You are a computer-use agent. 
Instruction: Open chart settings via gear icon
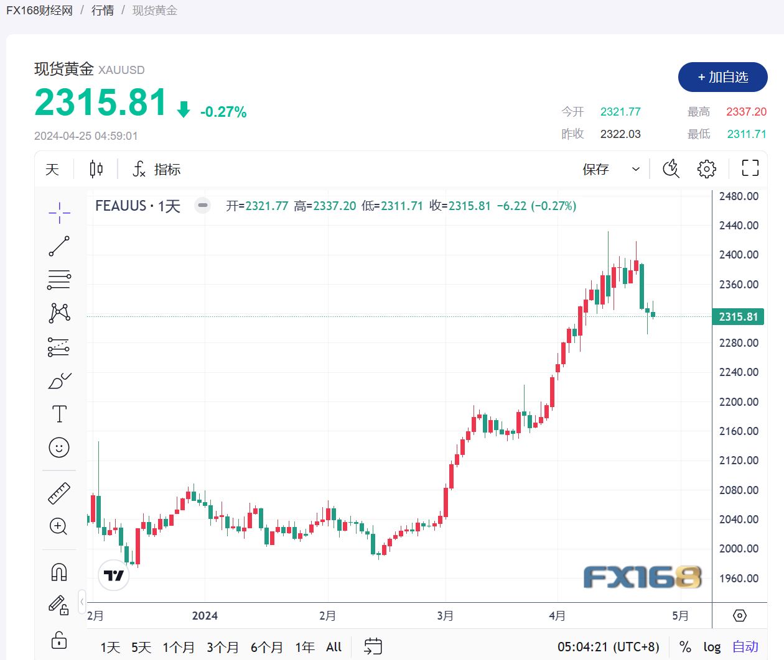pyautogui.click(x=706, y=168)
